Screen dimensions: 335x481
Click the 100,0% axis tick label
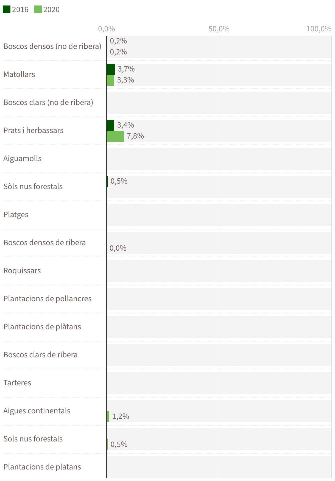[319, 29]
